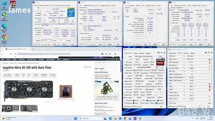
Task: Open the GPU Clock sensor dropdown arrow
Action: pyautogui.click(x=184, y=56)
